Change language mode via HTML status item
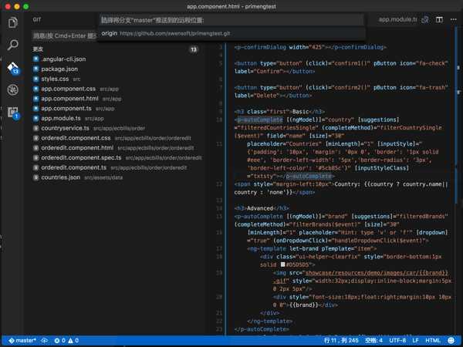Viewport: 463px width, 347px height. tap(433, 341)
